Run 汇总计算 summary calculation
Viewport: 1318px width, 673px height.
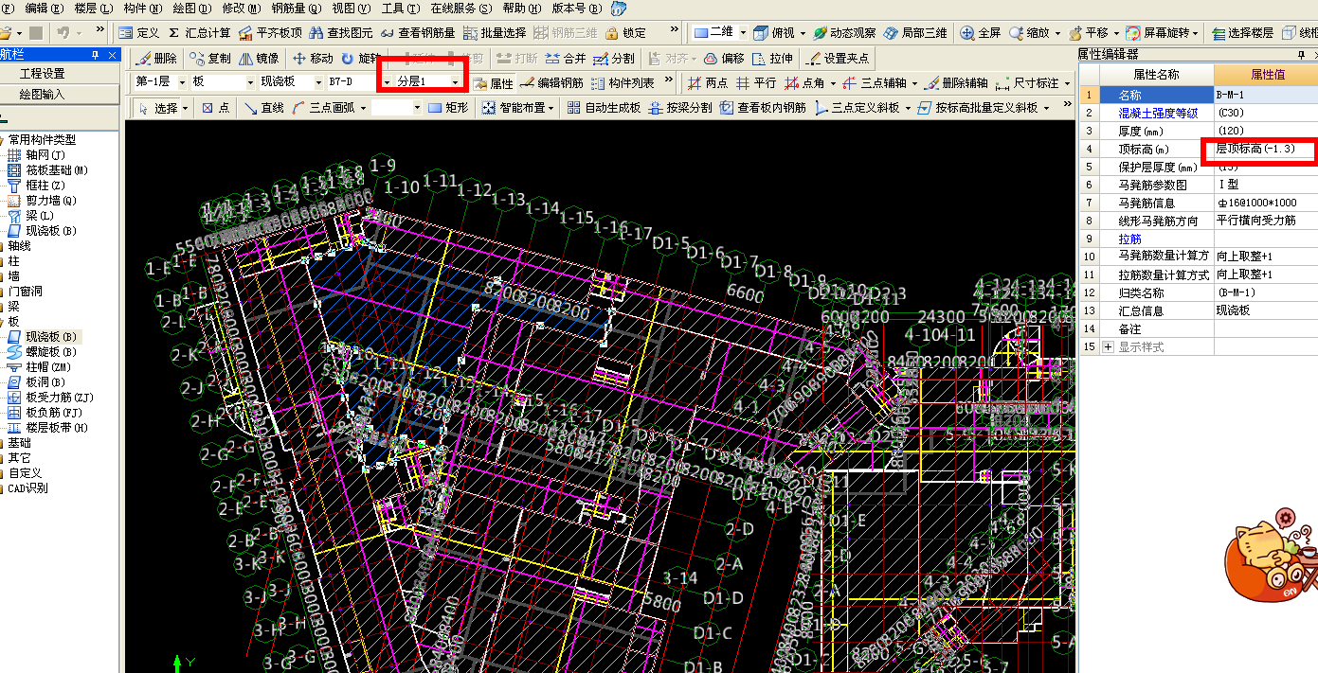tap(199, 32)
